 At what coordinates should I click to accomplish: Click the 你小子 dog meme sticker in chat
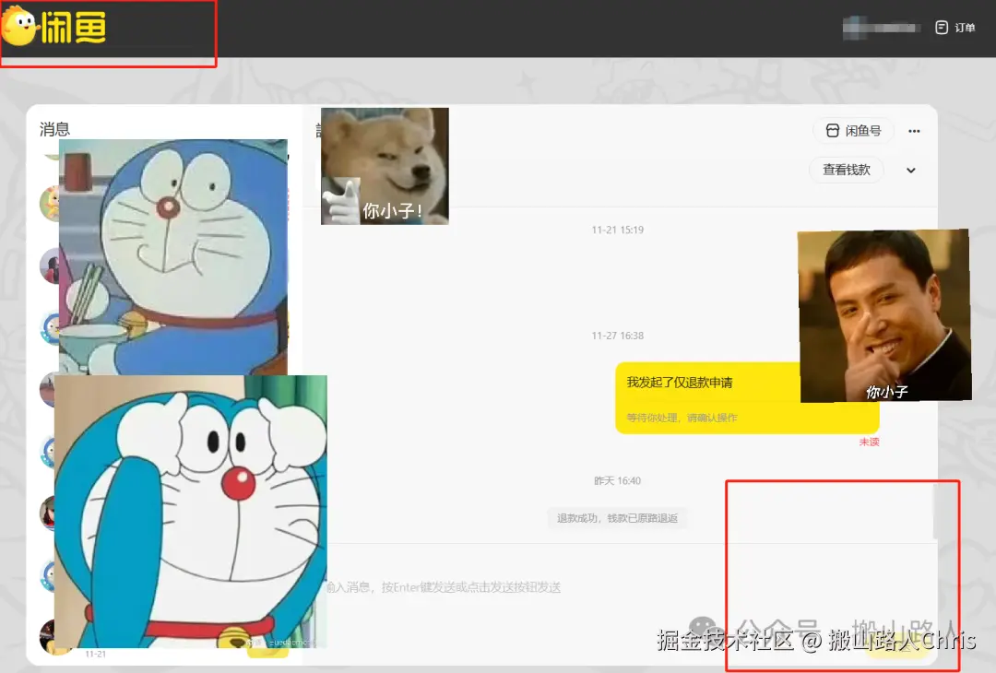(x=385, y=166)
